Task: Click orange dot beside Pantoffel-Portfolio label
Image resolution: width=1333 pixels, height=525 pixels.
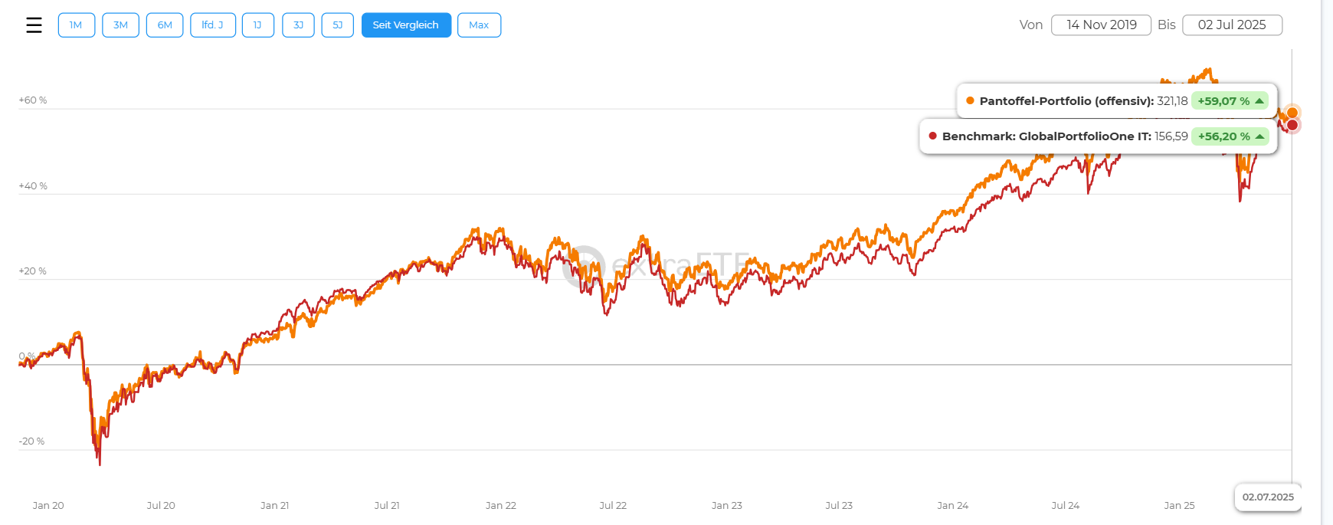Action: (970, 100)
